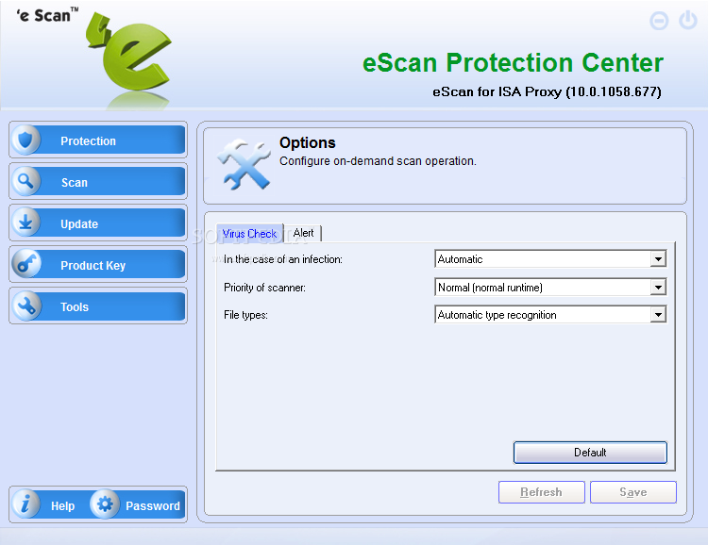Click the download arrow icon beside Update
This screenshot has width=708, height=545.
tap(25, 223)
